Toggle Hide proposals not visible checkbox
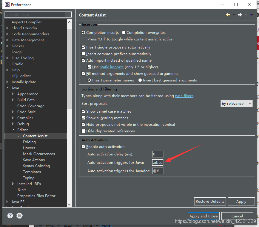This screenshot has width=259, height=227. tap(84, 124)
